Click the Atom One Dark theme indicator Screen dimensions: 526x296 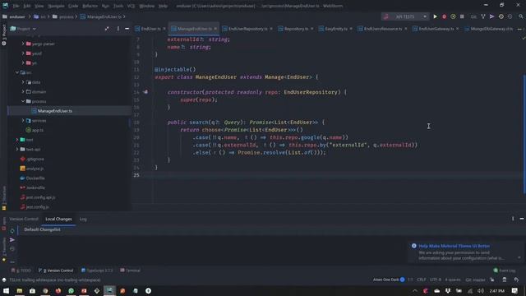pyautogui.click(x=389, y=280)
